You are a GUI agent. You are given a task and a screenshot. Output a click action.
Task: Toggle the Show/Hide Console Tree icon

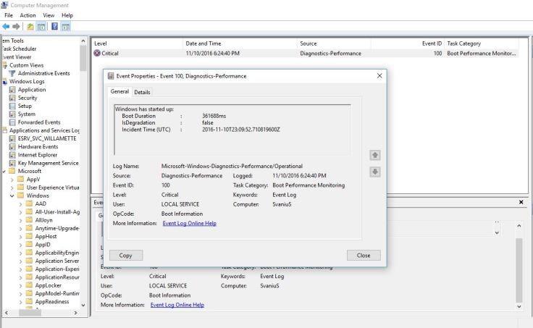(41, 27)
